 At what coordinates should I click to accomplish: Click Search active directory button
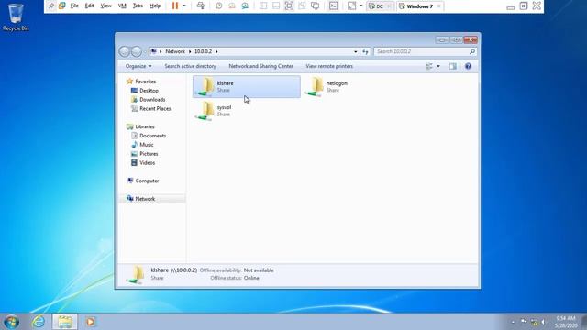[x=190, y=66]
